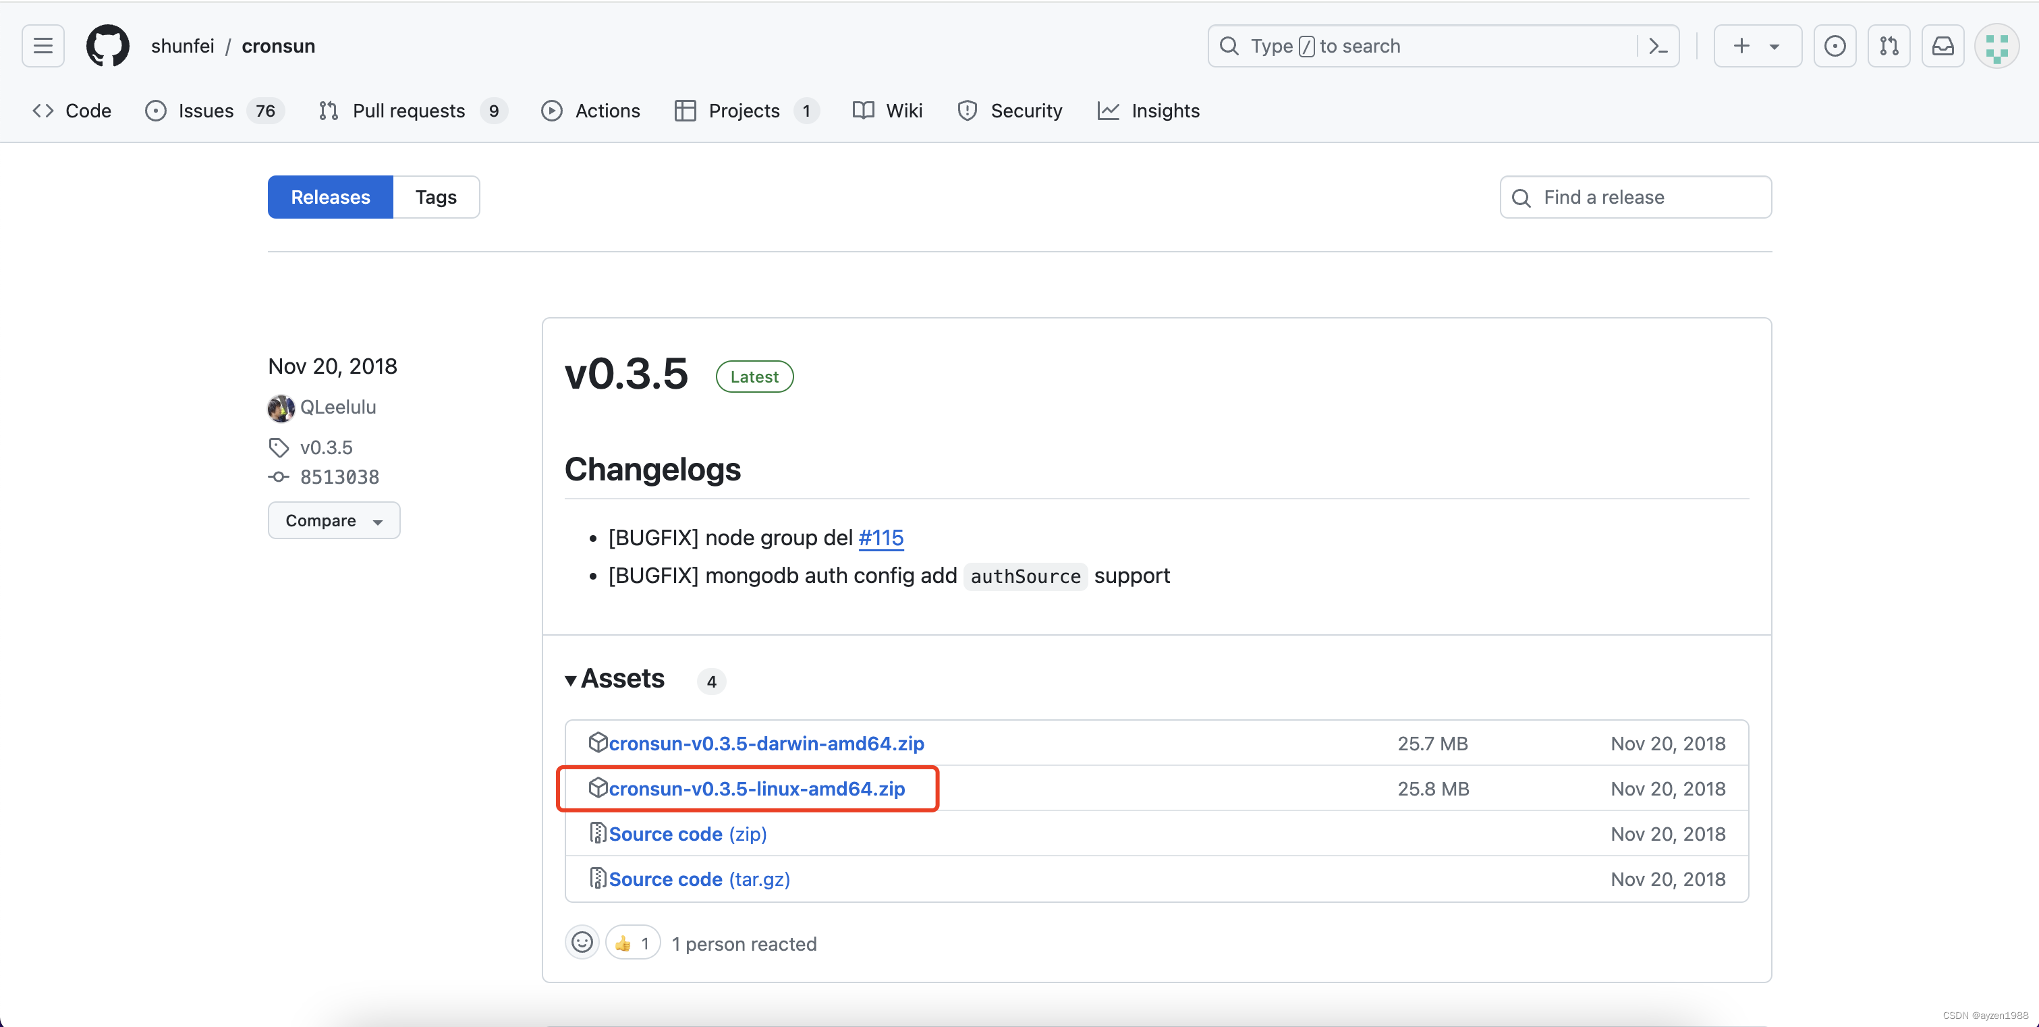Click the Issues tab icon
The image size is (2039, 1027).
pyautogui.click(x=156, y=110)
